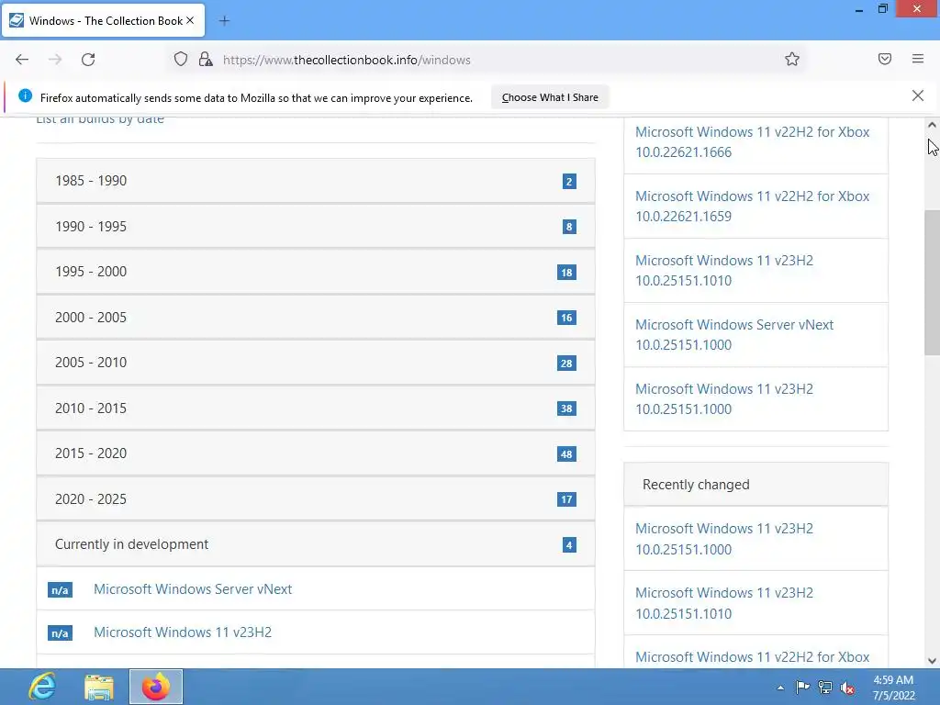Screen dimensions: 940x705
Task: Open network status tray icon
Action: coord(825,688)
